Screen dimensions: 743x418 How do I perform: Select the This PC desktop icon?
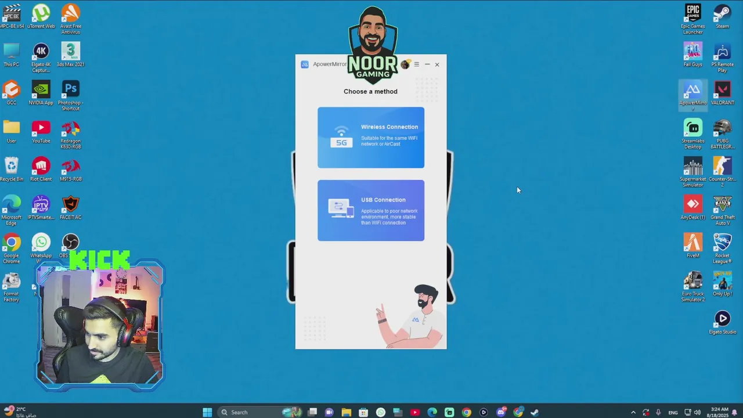point(12,55)
